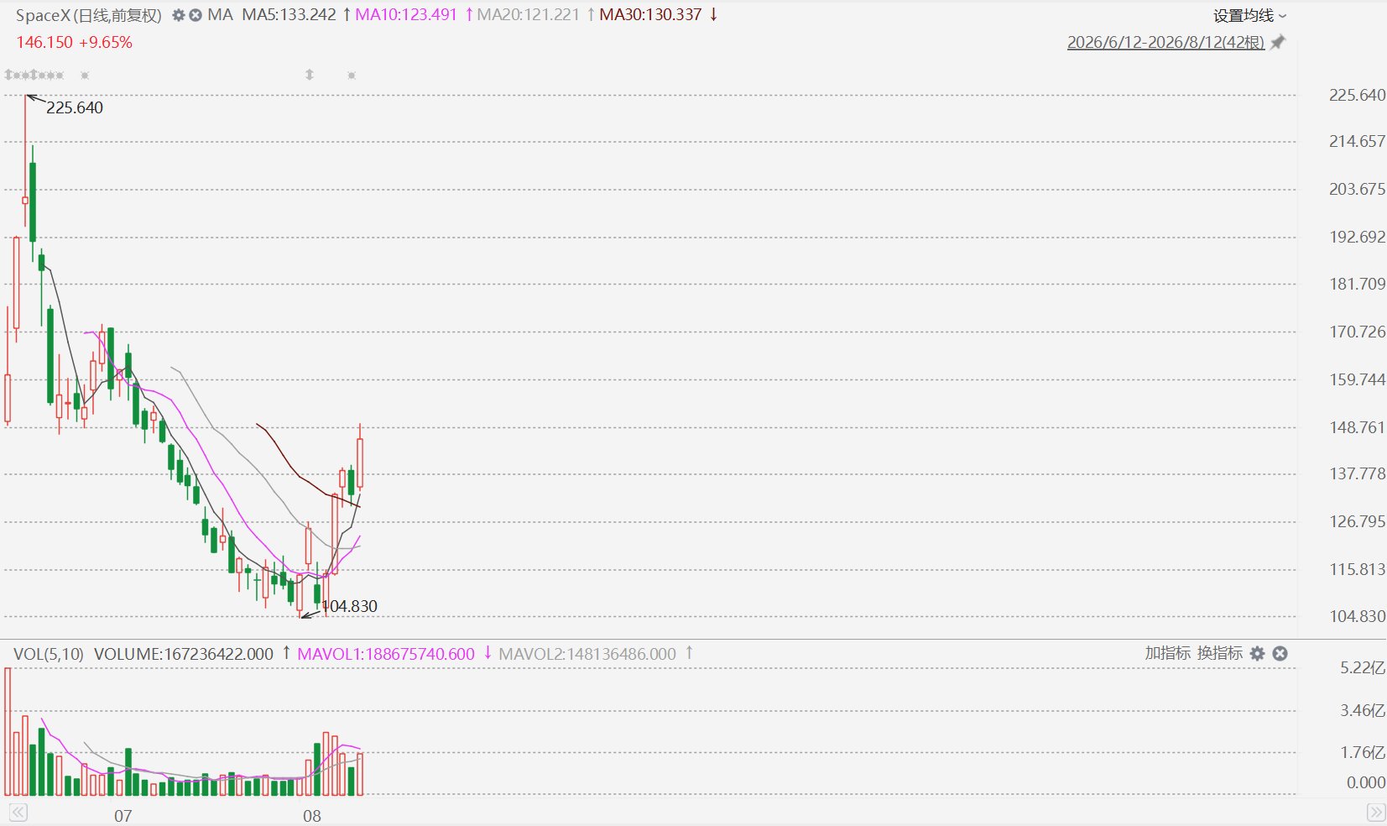
Task: Click the 104.830 low price annotation
Action: click(x=350, y=606)
